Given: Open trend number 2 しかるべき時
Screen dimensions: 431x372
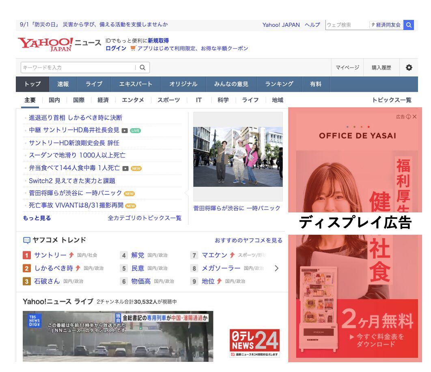Looking at the screenshot, I should [x=54, y=268].
